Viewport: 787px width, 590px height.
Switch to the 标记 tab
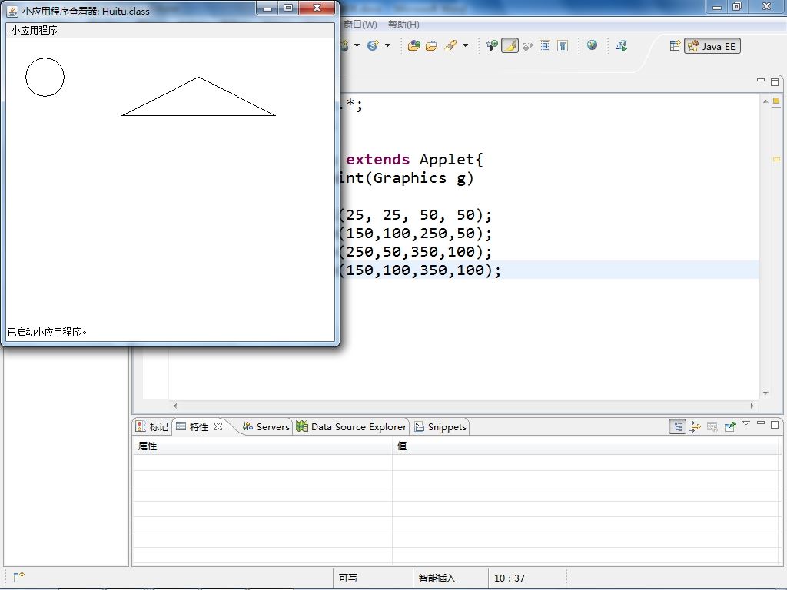click(153, 426)
